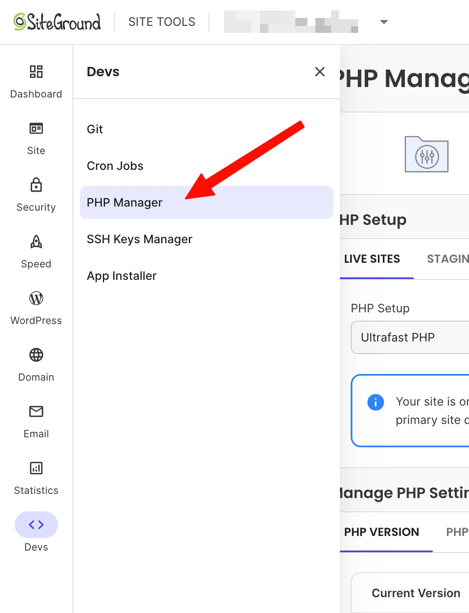
Task: Open the Speed rocket icon
Action: click(x=36, y=242)
